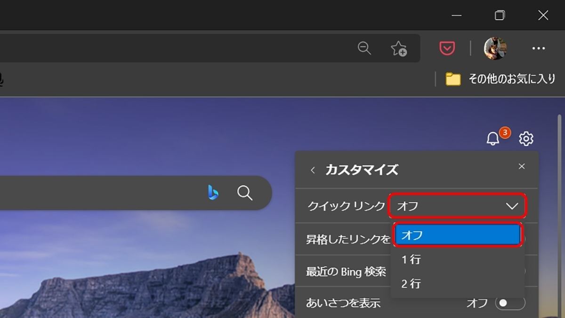Image resolution: width=565 pixels, height=318 pixels.
Task: Open the browser settings and more menu
Action: (x=538, y=48)
